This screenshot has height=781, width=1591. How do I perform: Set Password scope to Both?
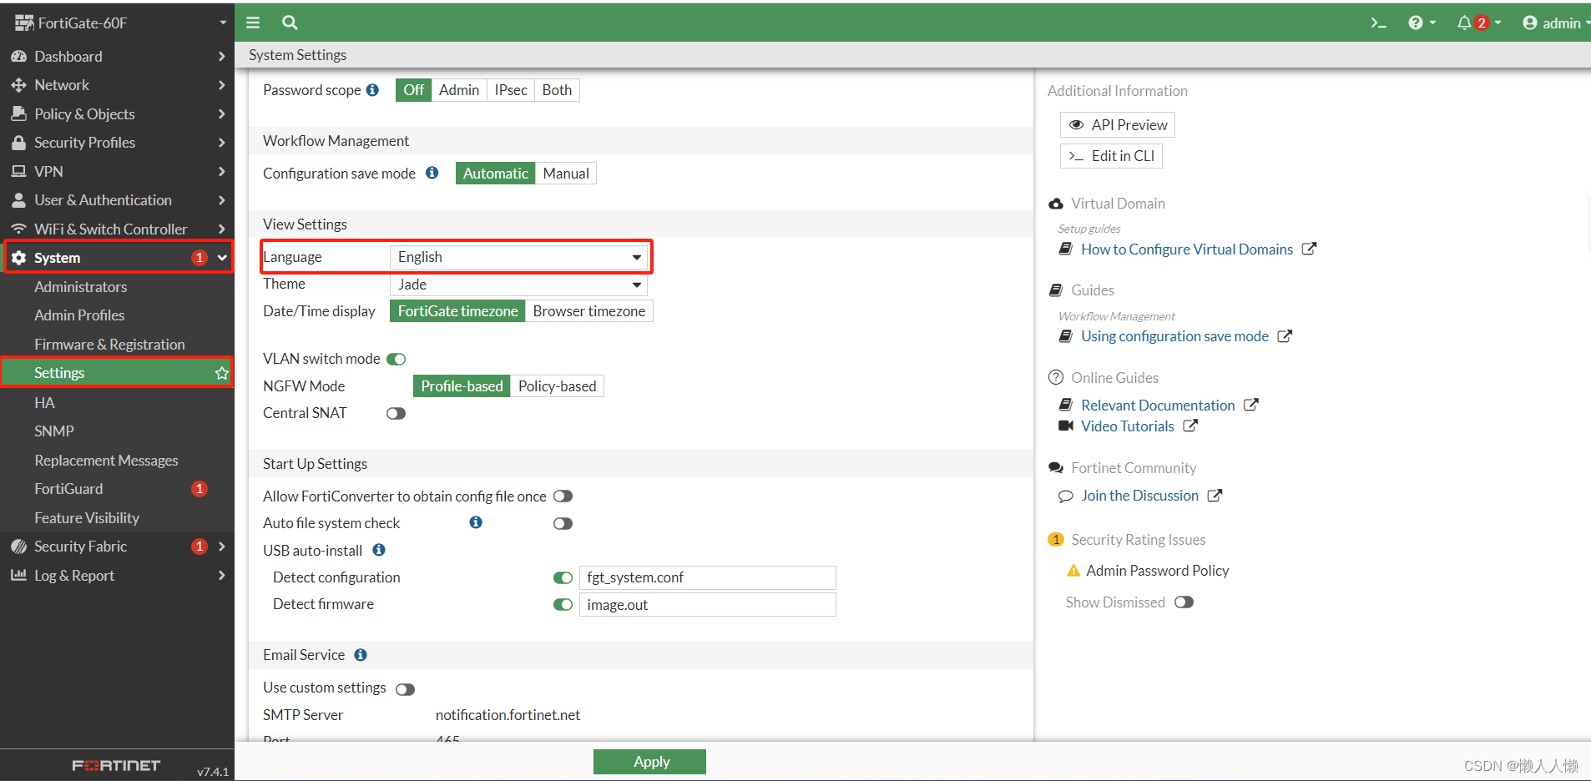pos(557,90)
